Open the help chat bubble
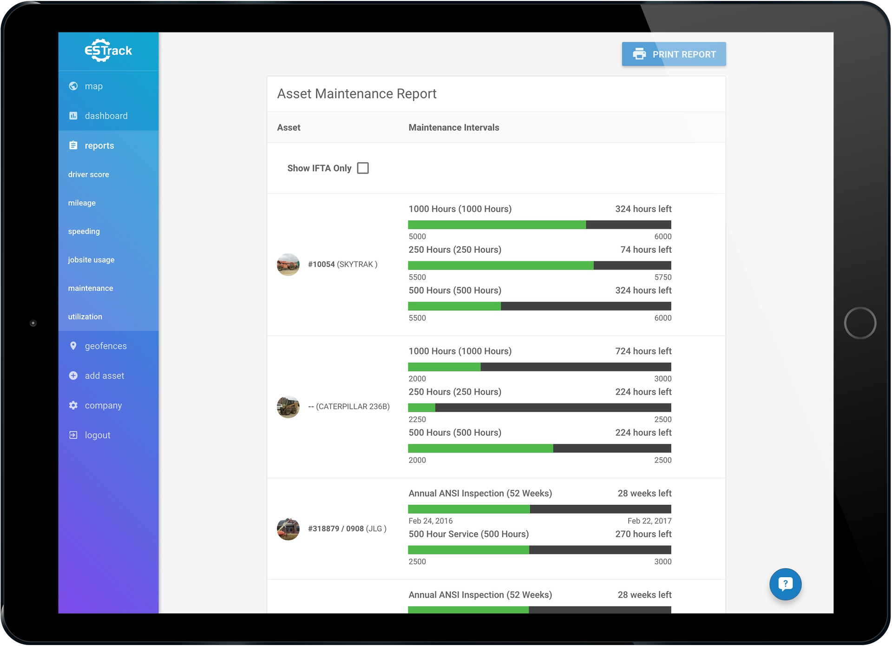 click(x=785, y=584)
